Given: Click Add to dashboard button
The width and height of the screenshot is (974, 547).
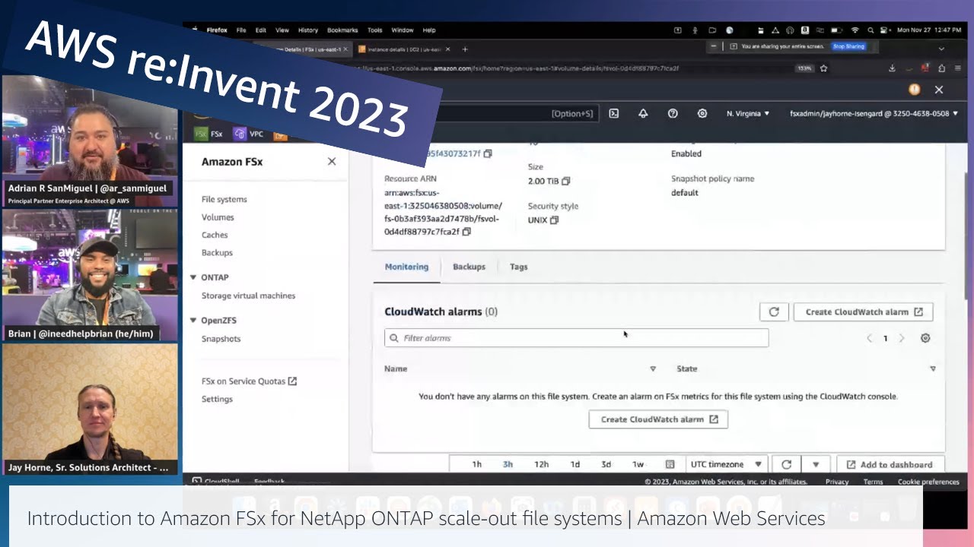Looking at the screenshot, I should click(890, 464).
